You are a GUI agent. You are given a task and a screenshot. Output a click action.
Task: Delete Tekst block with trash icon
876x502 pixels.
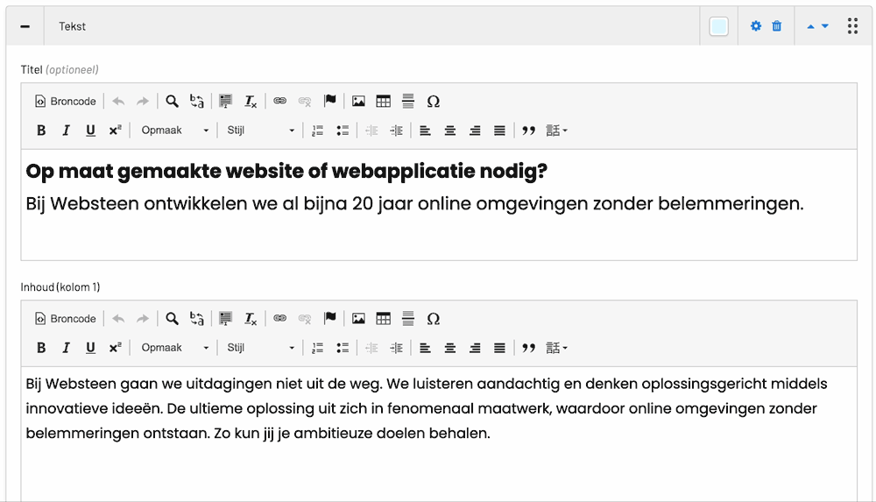pyautogui.click(x=776, y=26)
